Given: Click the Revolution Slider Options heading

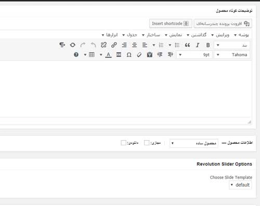Looking at the screenshot, I should tap(224, 164).
